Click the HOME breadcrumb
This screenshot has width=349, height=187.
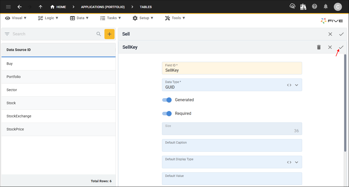[58, 7]
